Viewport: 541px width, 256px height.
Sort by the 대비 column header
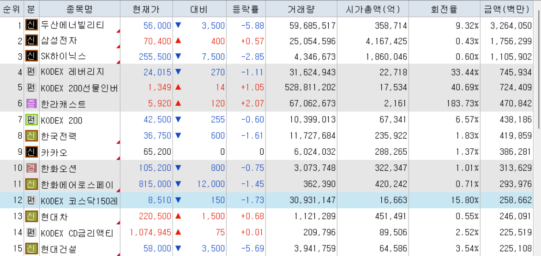pyautogui.click(x=199, y=9)
